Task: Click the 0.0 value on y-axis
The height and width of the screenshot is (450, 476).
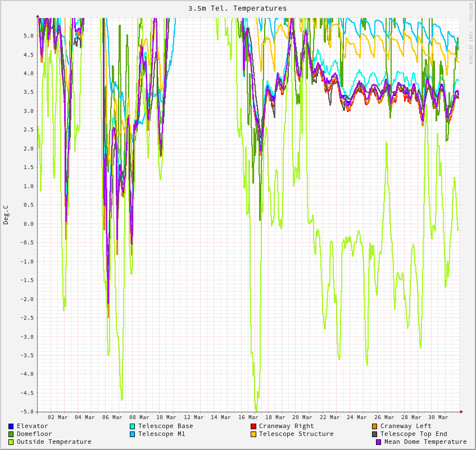Action: point(28,224)
